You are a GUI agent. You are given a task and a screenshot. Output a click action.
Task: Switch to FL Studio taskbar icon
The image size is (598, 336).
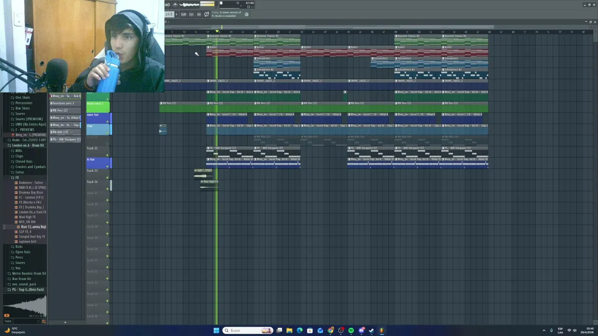[382, 330]
